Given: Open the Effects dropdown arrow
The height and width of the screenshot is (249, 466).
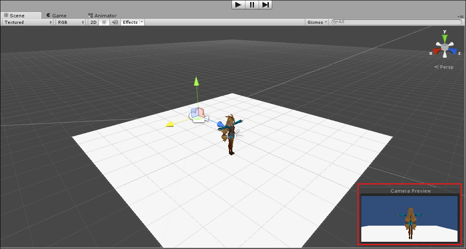Looking at the screenshot, I should coord(142,22).
